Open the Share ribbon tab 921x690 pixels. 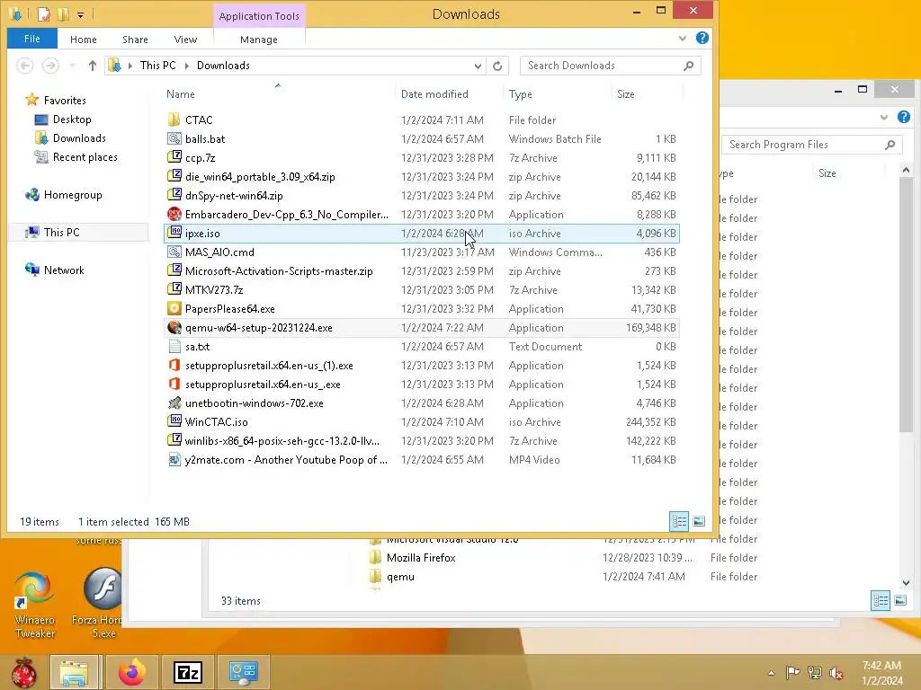pyautogui.click(x=135, y=40)
